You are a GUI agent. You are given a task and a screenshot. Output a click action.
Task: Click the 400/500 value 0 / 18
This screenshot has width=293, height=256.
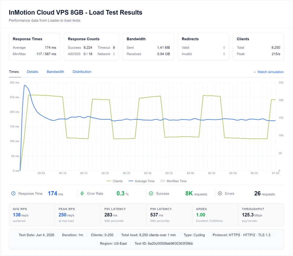[x=88, y=54]
